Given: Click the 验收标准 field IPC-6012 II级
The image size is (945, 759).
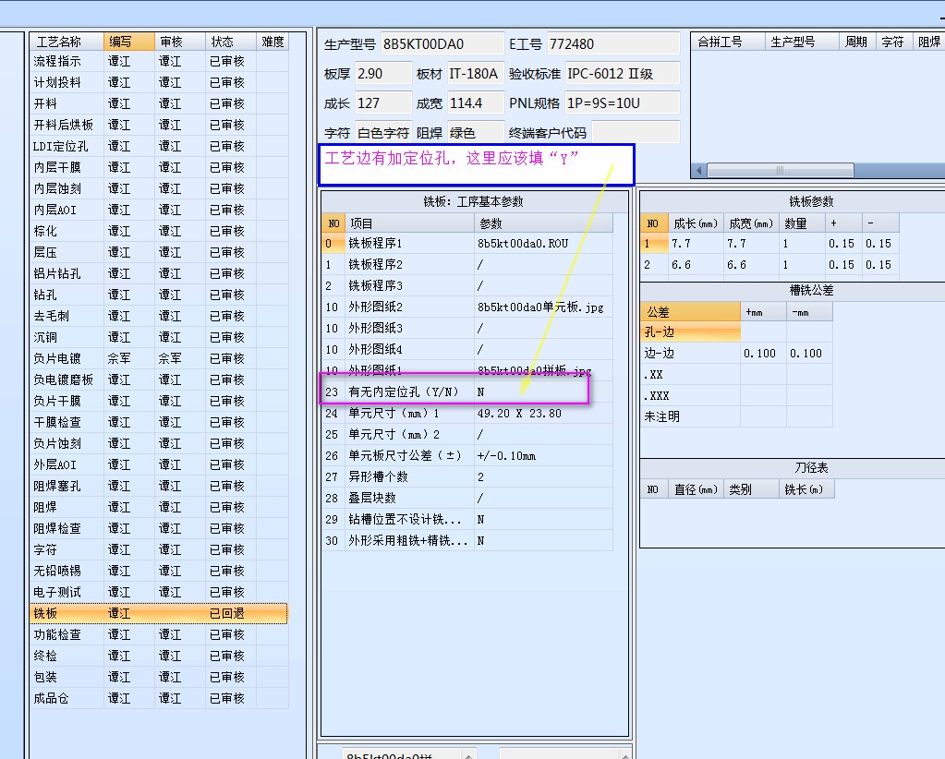Looking at the screenshot, I should (x=622, y=74).
